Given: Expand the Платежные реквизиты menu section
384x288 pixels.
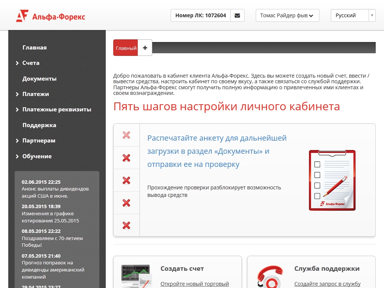Looking at the screenshot, I should point(57,109).
